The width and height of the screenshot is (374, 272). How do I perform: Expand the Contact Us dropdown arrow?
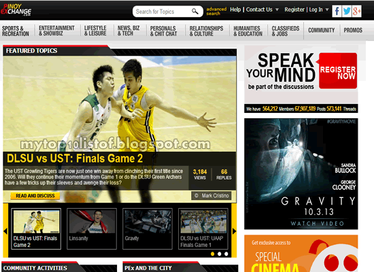point(277,10)
